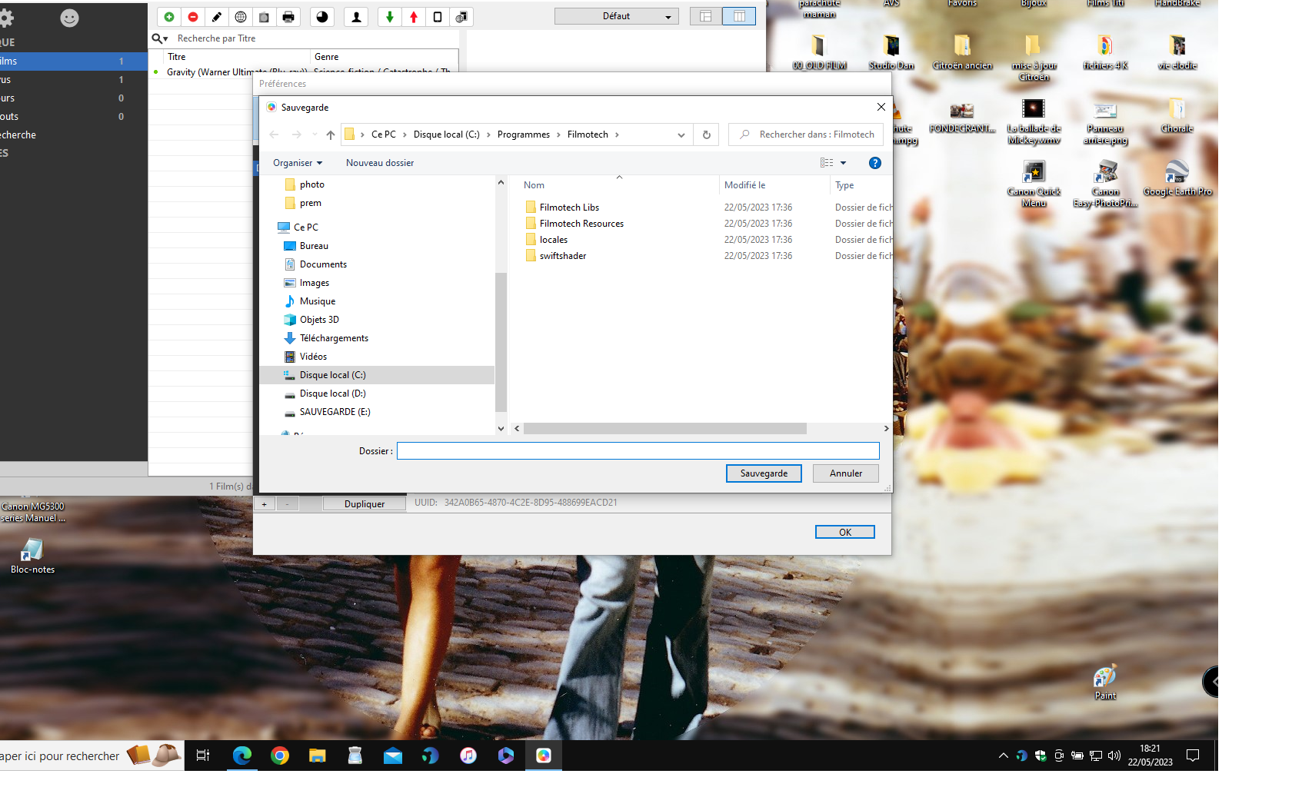
Task: Select Disque local (D:) in navigation tree
Action: pos(332,394)
